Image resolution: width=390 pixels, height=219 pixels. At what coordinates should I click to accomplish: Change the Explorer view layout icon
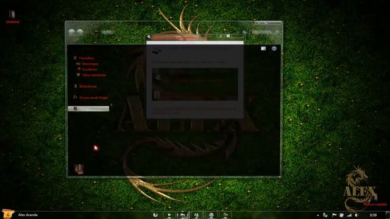[x=263, y=49]
